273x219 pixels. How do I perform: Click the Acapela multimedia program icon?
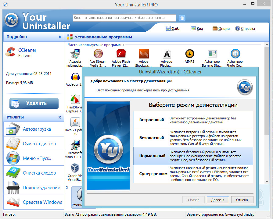75,54
